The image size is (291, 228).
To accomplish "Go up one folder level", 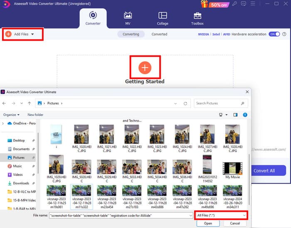I will (30, 103).
